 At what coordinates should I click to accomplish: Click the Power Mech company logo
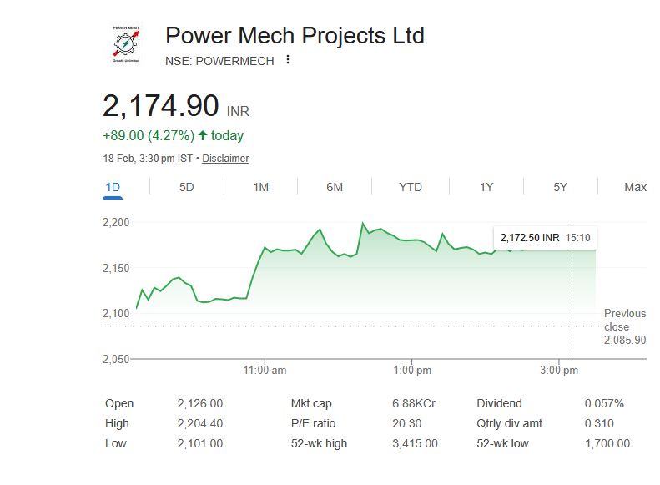pos(126,43)
